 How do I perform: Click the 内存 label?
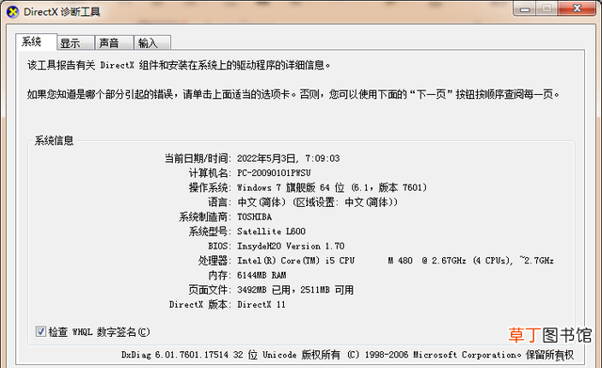pos(219,275)
